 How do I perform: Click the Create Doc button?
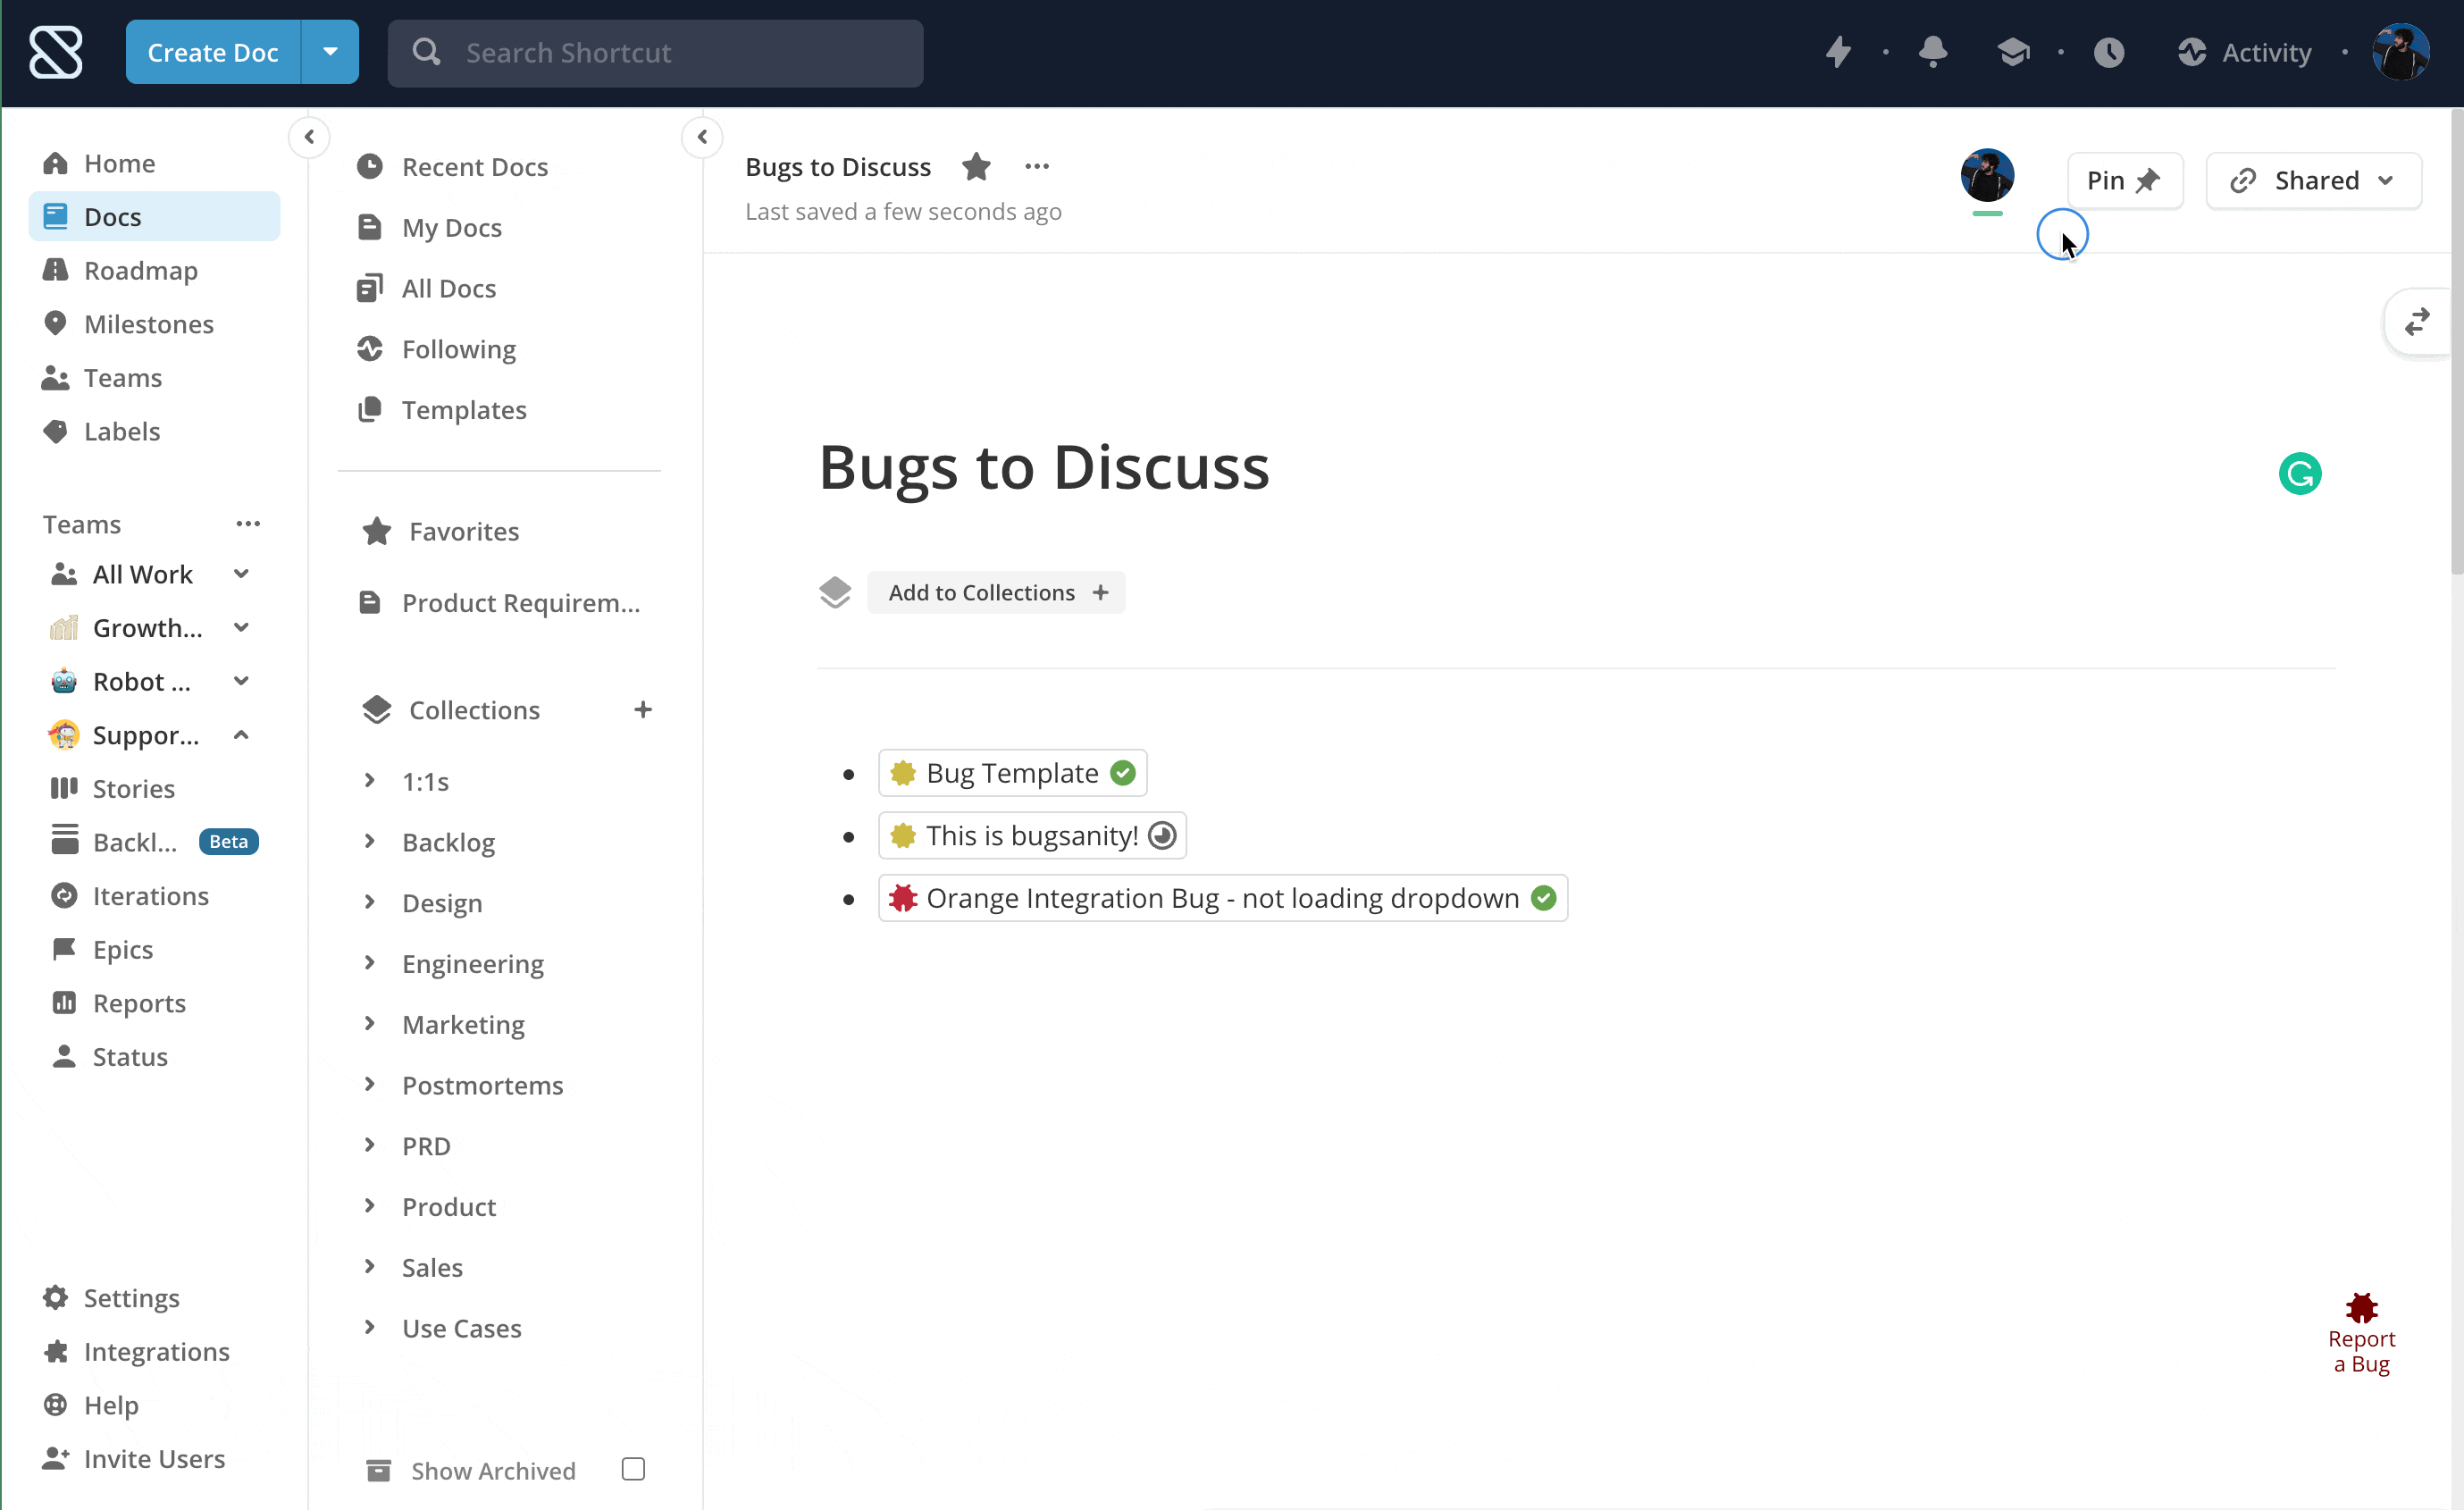[213, 52]
